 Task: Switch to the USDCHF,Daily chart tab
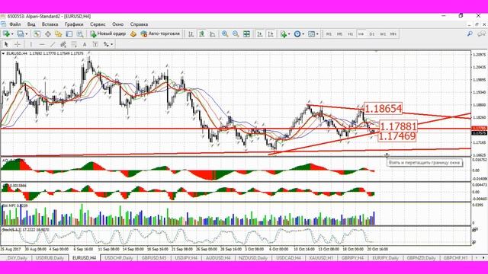pos(119,258)
